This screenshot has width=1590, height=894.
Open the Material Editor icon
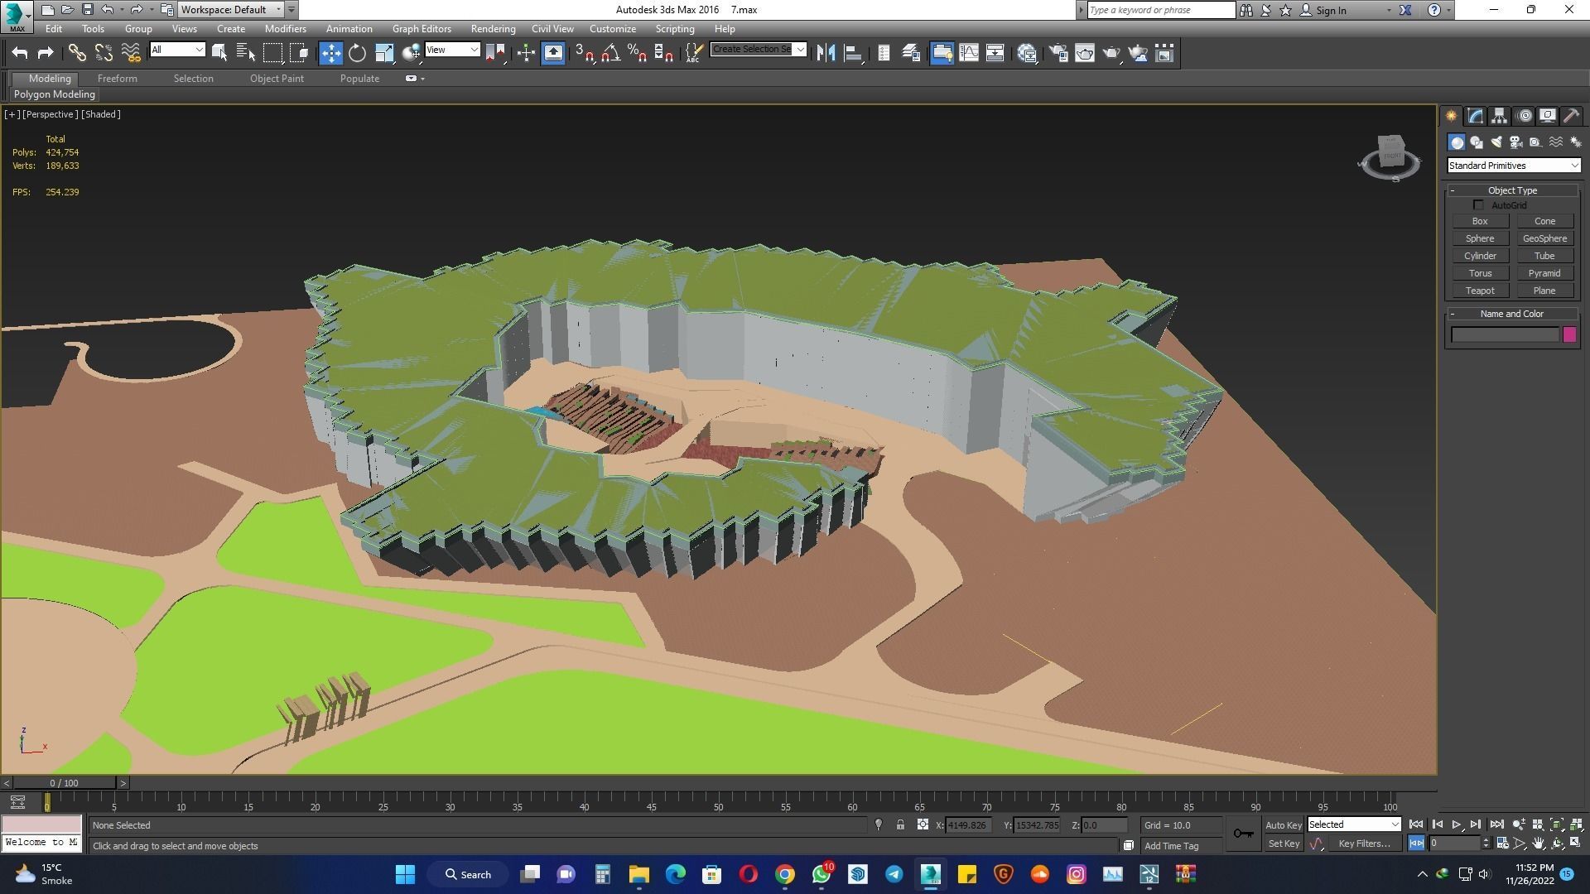point(1027,53)
